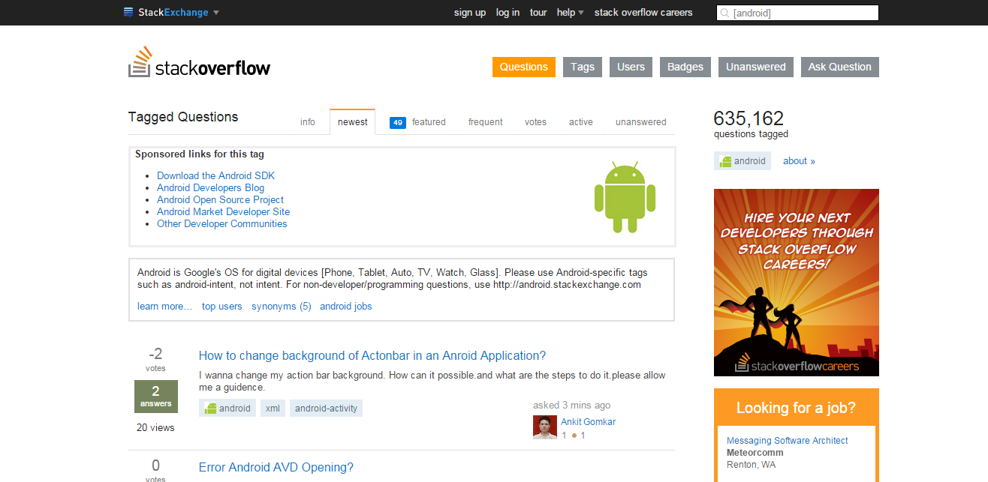Click the log in link
This screenshot has height=482, width=988.
point(508,13)
